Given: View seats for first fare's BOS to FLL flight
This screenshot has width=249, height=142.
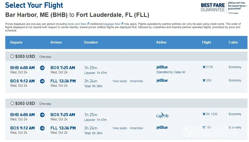Looking at the screenshot, I should [120, 81].
